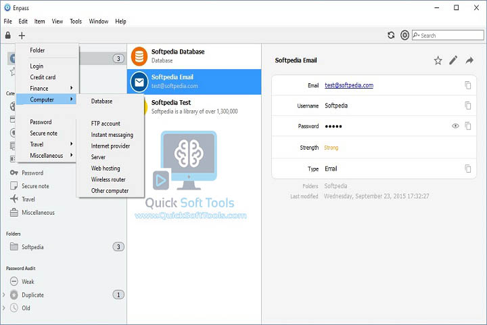
Task: Edit item with pencil icon
Action: (x=453, y=60)
